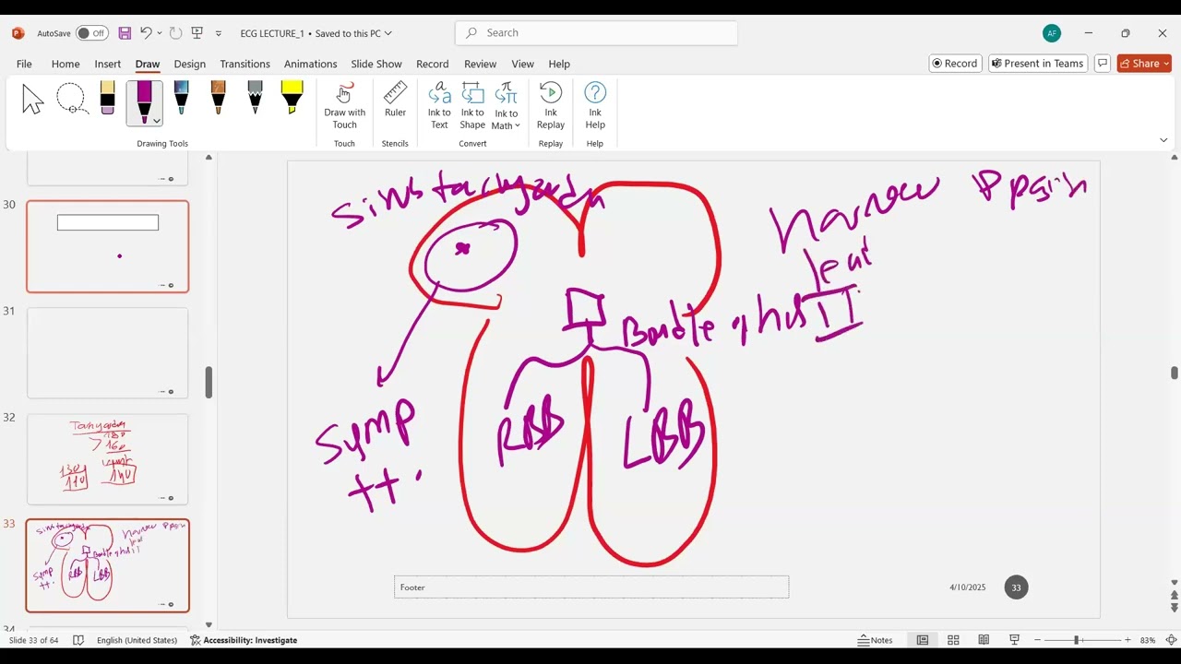
Task: Click the Record button at top right
Action: coord(955,64)
